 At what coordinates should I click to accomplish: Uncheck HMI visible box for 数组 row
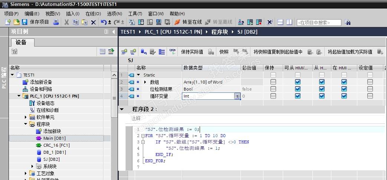coord(344,82)
